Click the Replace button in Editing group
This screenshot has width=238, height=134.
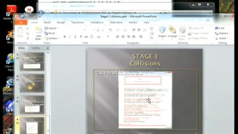pos(222,33)
